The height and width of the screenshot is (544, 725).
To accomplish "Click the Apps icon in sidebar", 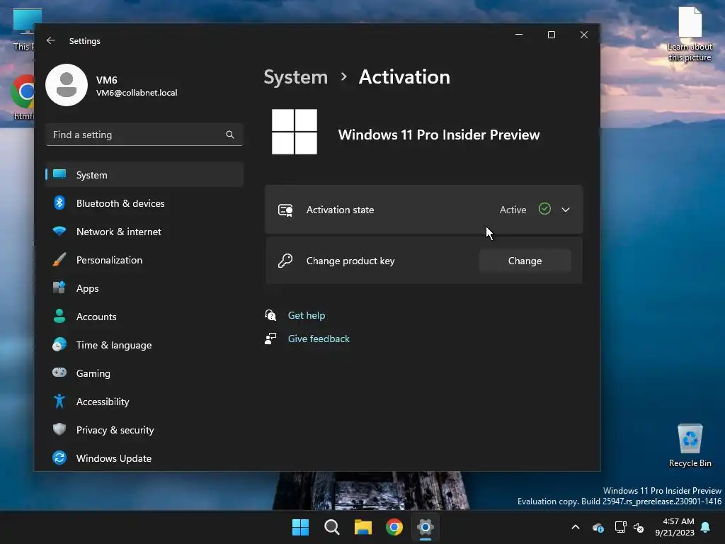I will [x=59, y=288].
